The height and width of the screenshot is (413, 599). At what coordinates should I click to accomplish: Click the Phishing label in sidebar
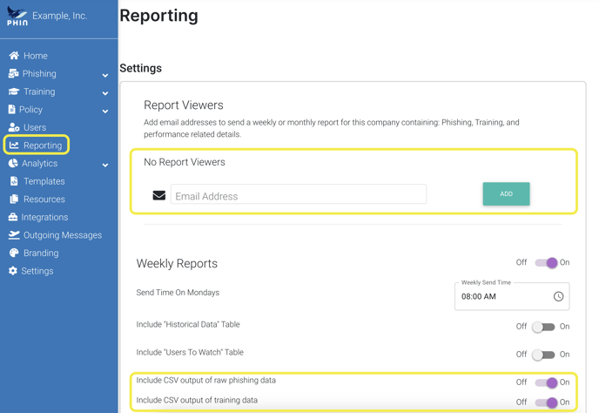click(x=39, y=73)
